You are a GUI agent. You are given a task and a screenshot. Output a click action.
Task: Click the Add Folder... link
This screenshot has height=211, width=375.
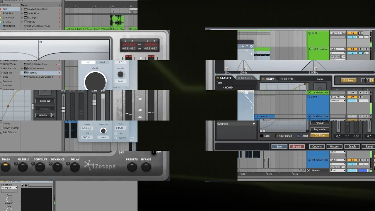coord(10,132)
